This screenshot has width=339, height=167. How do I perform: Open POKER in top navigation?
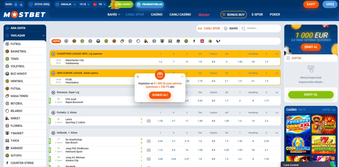coord(275,15)
